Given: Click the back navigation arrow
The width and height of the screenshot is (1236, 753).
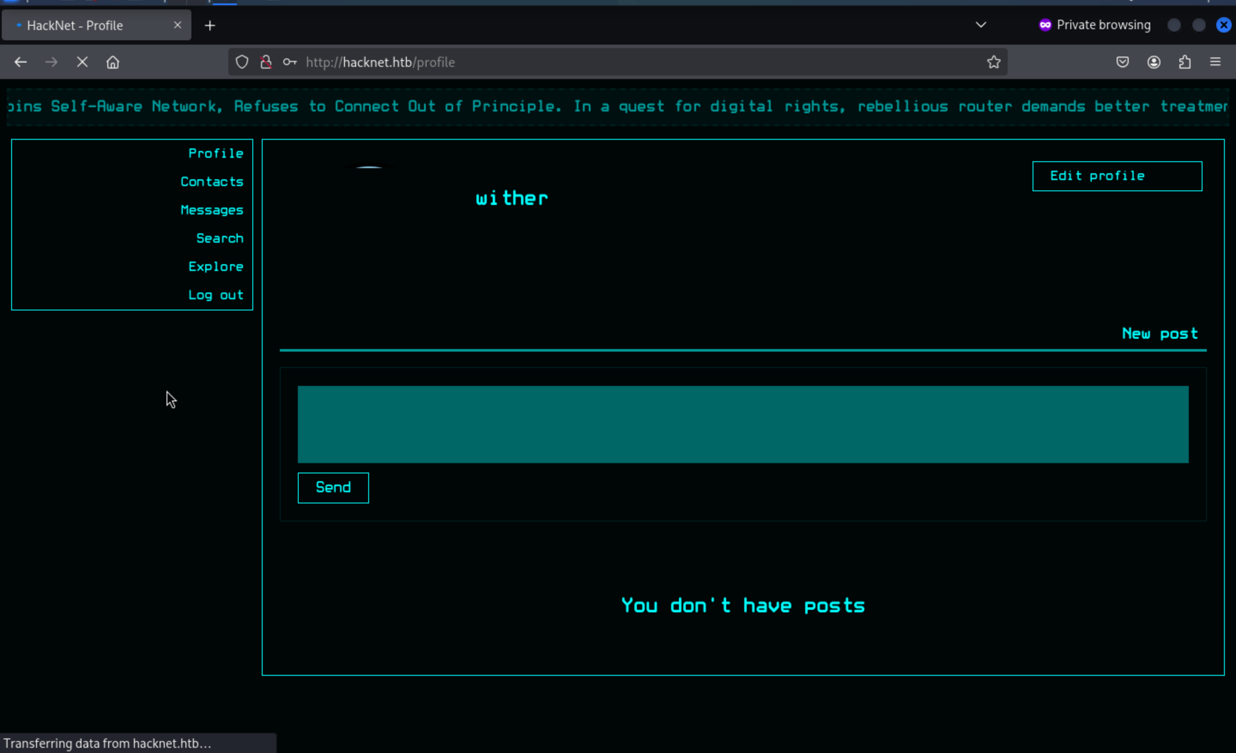Looking at the screenshot, I should coord(21,62).
